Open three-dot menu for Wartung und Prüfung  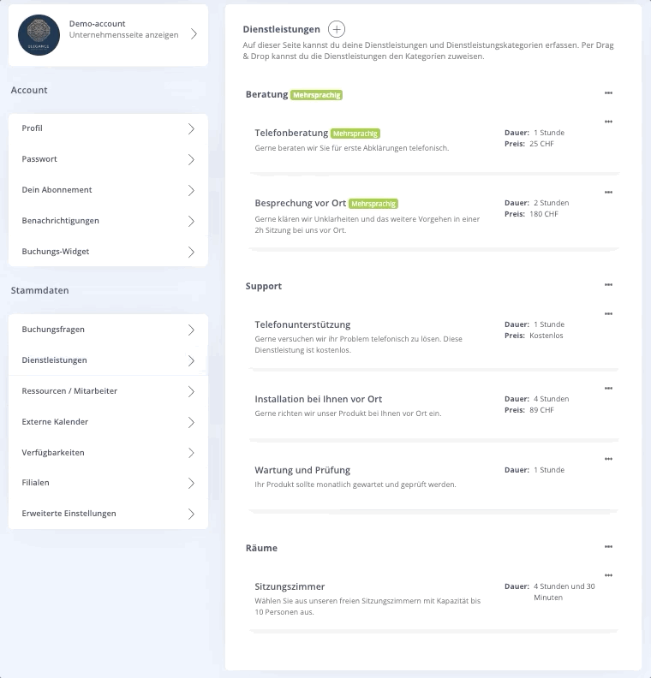tap(608, 459)
